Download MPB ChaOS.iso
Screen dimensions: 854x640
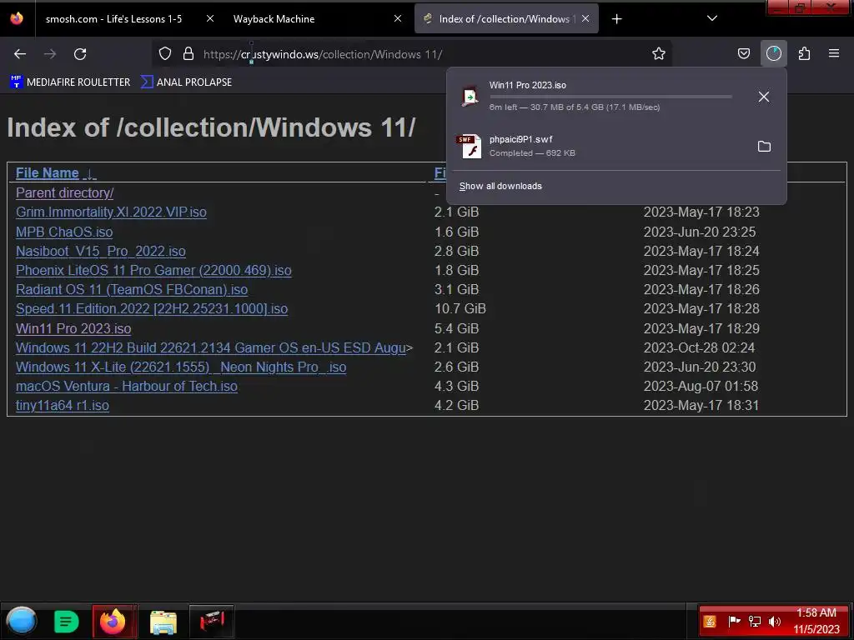point(64,232)
